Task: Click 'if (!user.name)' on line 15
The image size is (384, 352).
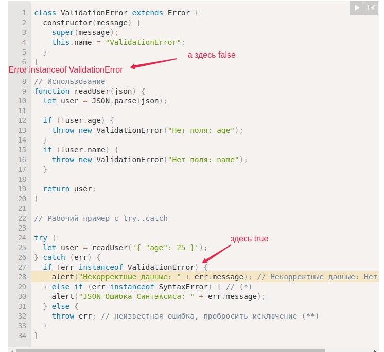Action: click(76, 150)
